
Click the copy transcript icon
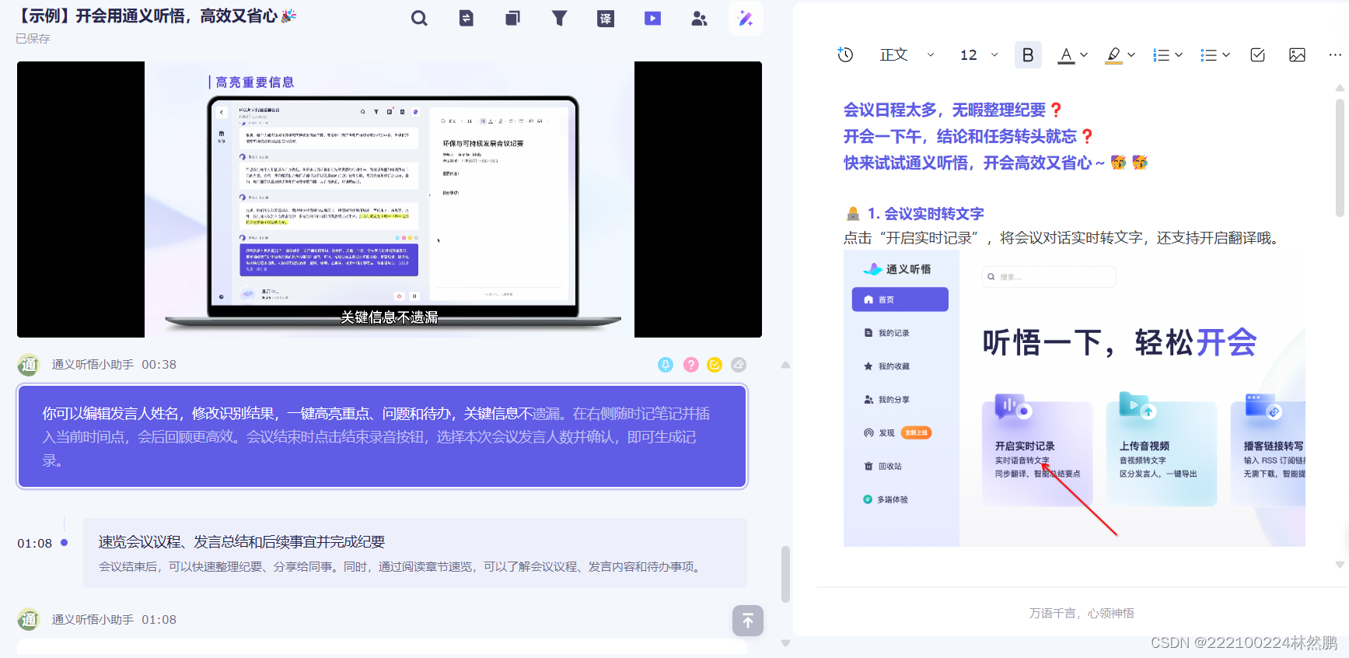tap(512, 18)
